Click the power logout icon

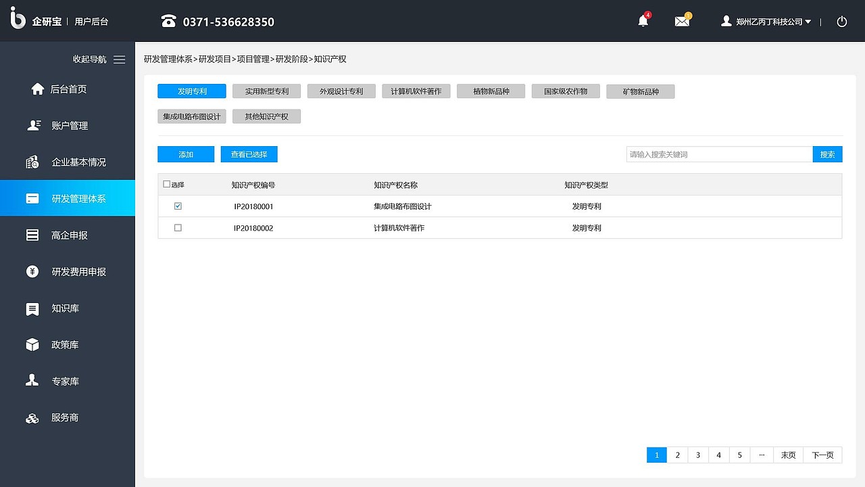point(842,22)
